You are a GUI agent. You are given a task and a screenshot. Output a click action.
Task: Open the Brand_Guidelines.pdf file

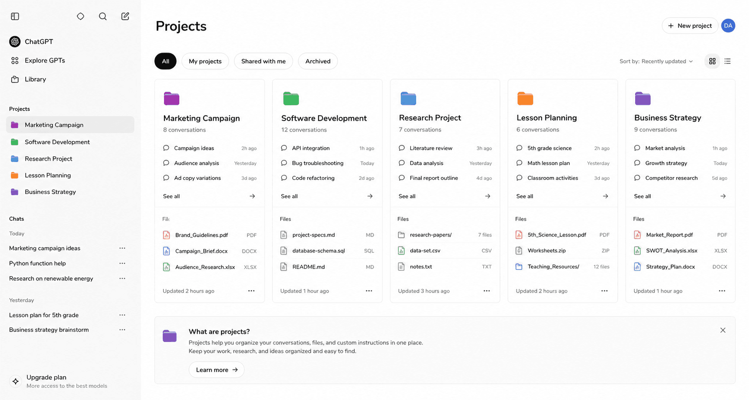[209, 235]
